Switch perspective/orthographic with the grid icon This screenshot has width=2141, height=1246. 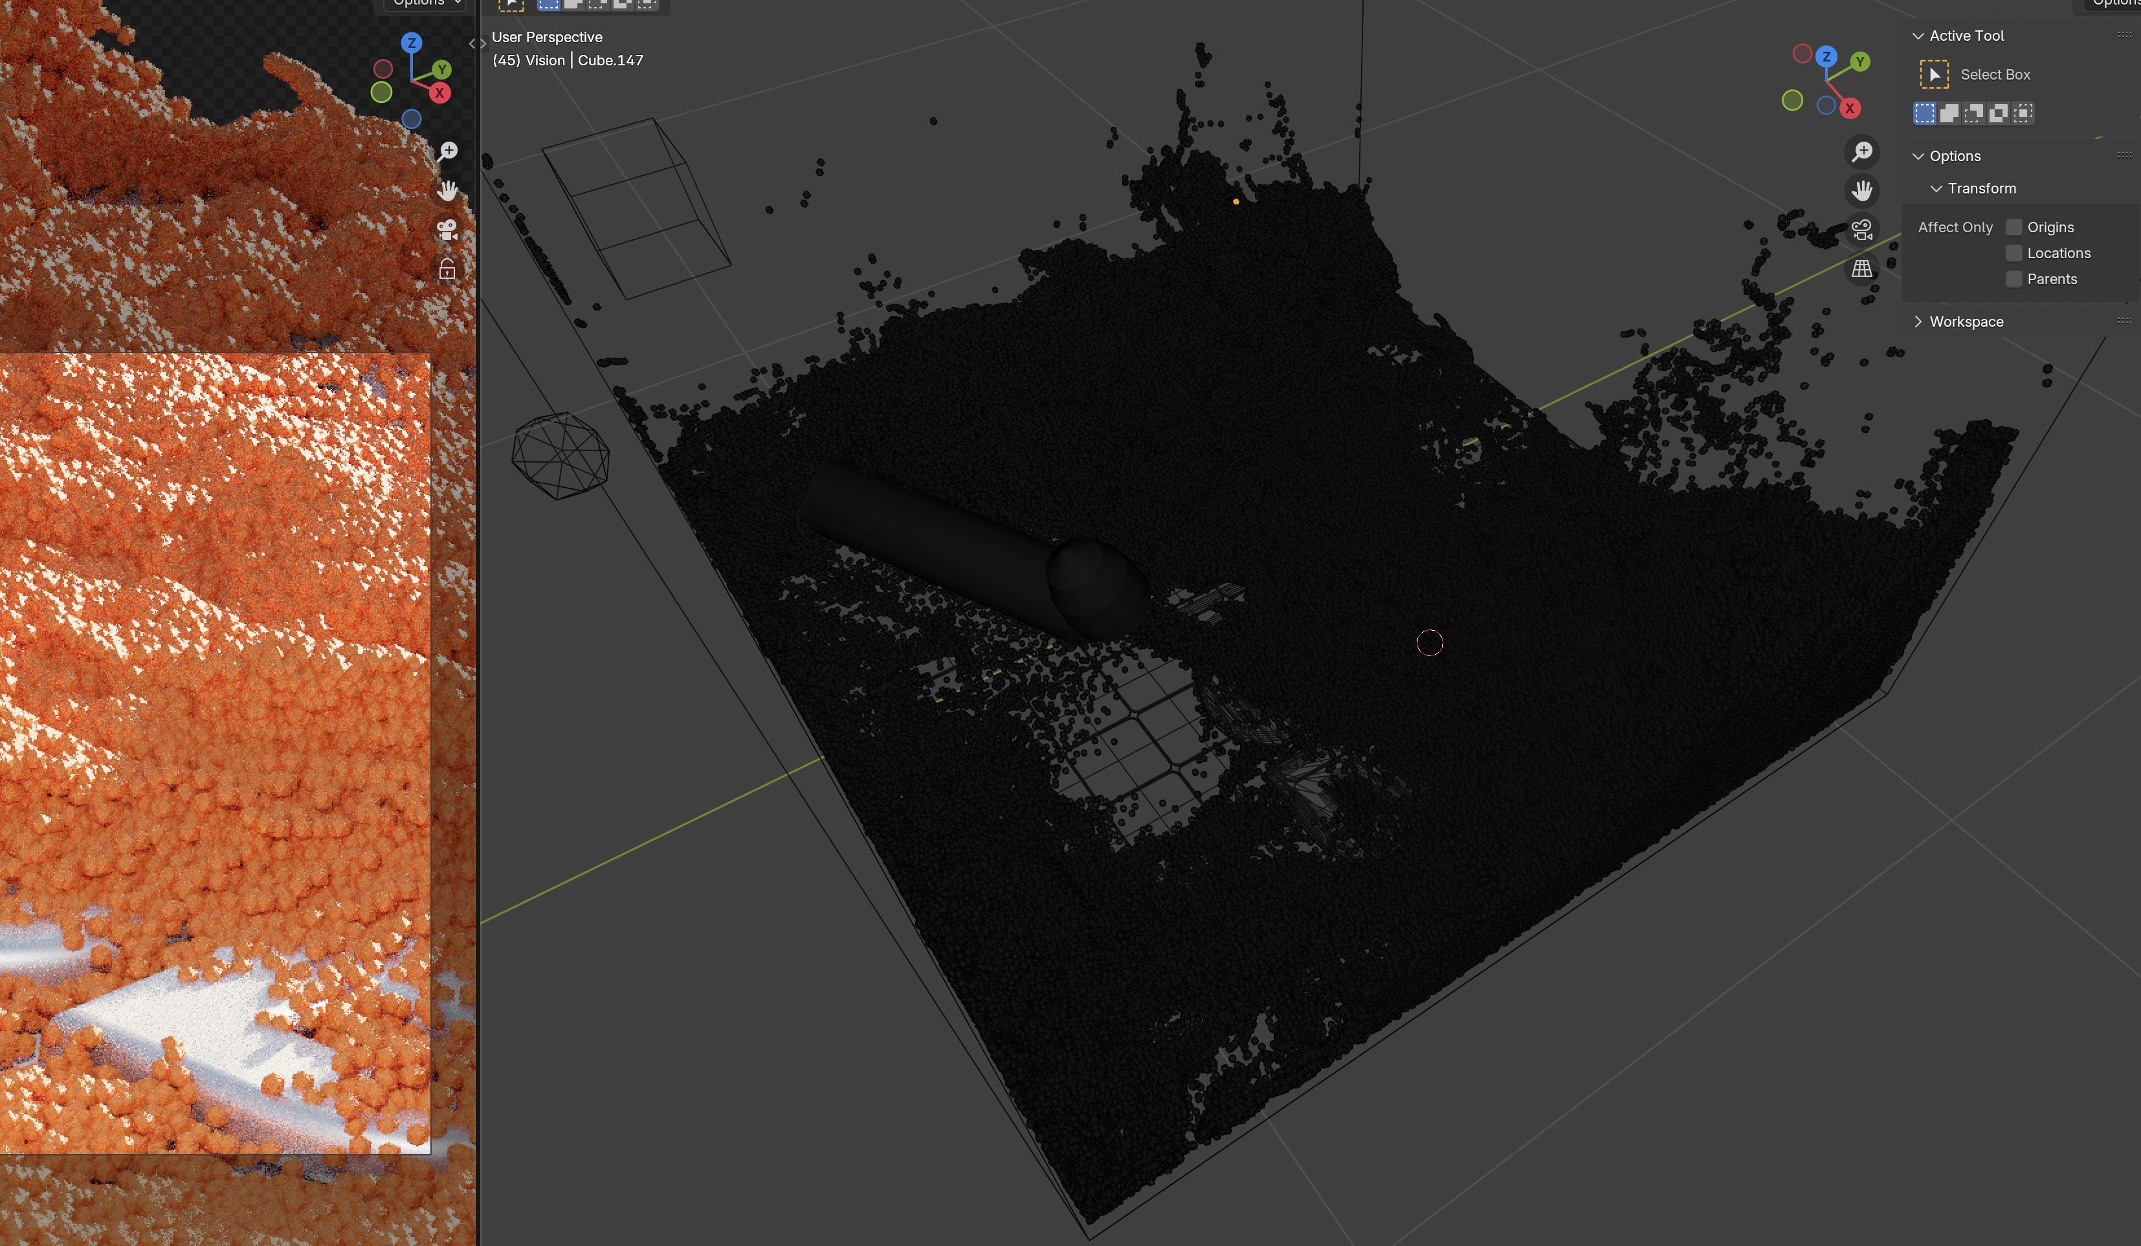1861,268
